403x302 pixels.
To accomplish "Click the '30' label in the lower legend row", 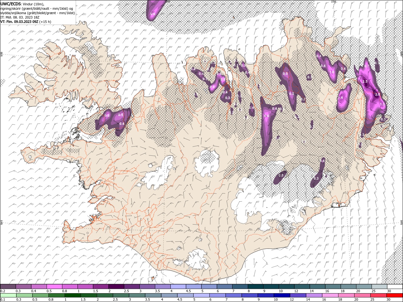I will tap(388, 299).
